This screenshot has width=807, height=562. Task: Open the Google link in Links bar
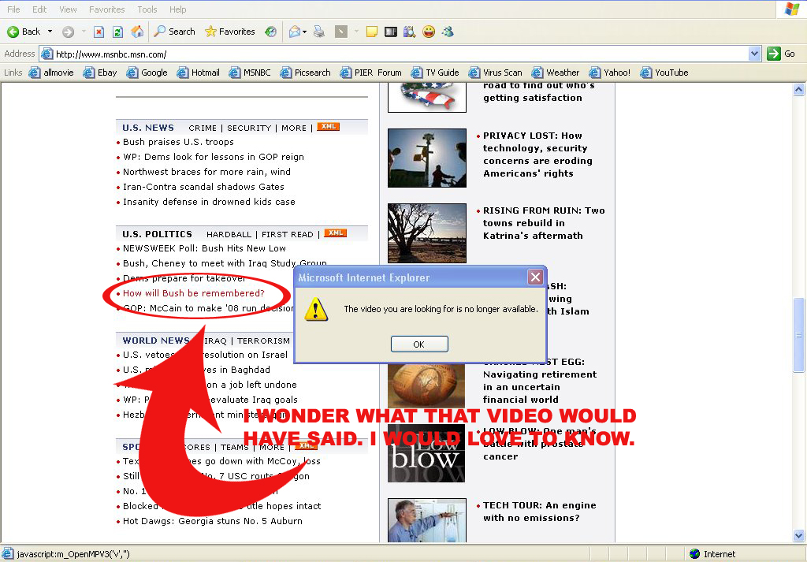click(147, 73)
